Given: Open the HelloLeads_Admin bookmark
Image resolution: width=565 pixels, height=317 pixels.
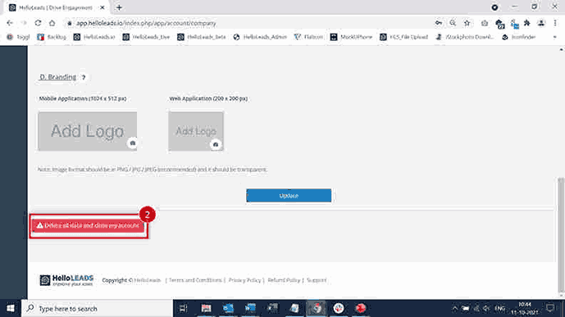Looking at the screenshot, I should point(260,37).
